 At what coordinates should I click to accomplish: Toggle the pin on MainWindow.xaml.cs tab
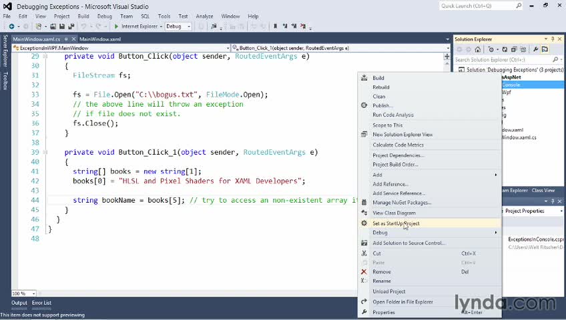tap(65, 39)
